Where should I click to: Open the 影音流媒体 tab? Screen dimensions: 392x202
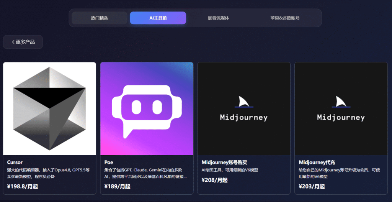[x=219, y=18]
